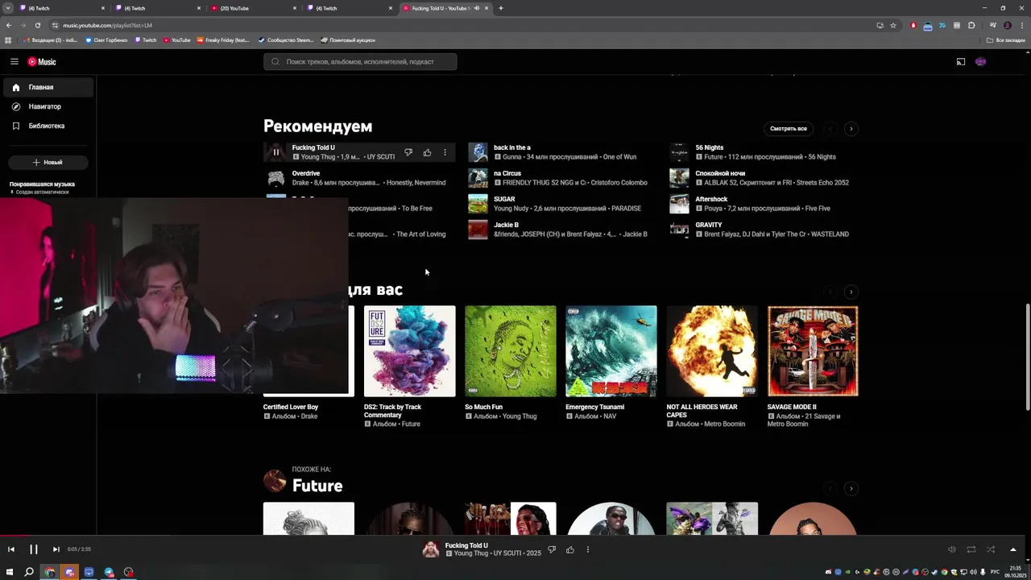Screen dimensions: 1031x580
Task: Open more options for 'Fucking Told U' row
Action: [445, 152]
